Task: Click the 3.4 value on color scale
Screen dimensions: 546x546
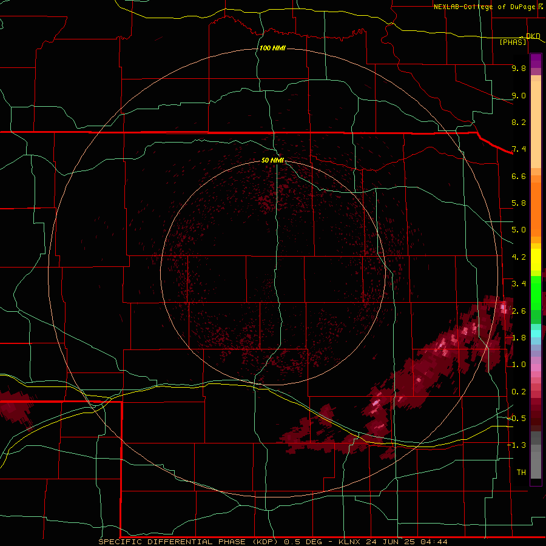Action: tap(519, 284)
